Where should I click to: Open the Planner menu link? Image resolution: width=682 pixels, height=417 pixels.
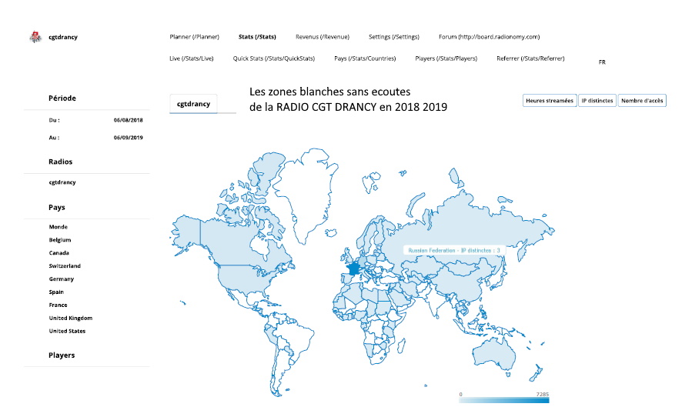pos(195,37)
